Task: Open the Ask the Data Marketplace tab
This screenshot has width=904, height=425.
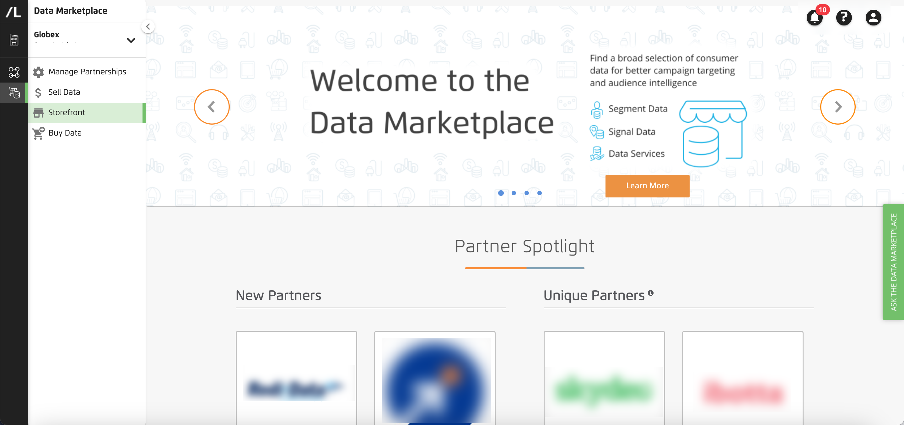Action: 893,262
